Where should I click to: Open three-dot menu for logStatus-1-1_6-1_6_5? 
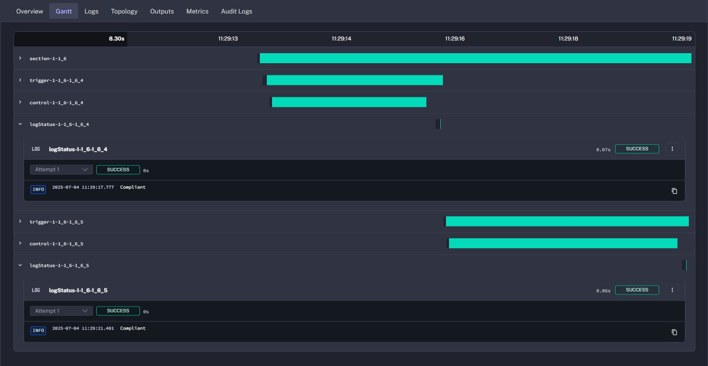[672, 290]
